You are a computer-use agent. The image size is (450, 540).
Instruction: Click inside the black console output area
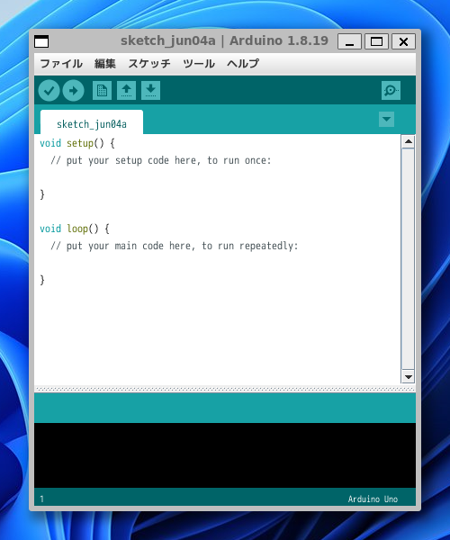pos(225,454)
